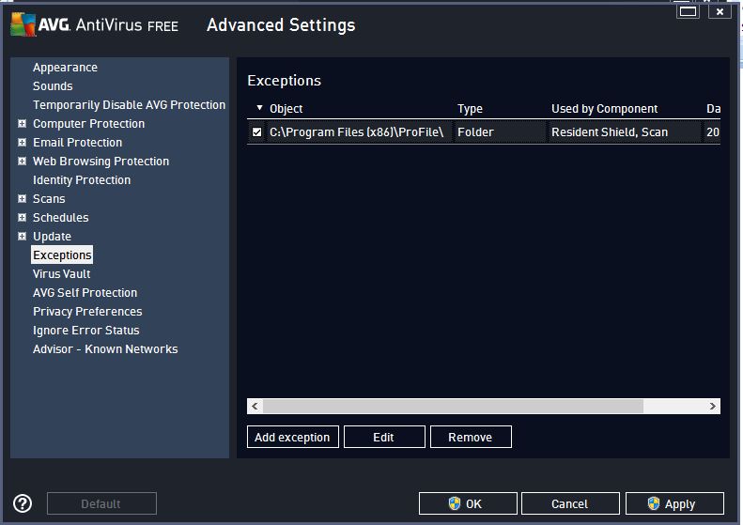Open the Sounds settings
This screenshot has width=743, height=525.
tap(53, 86)
